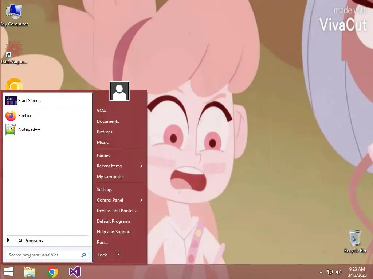Click the Recent Items label
Image resolution: width=373 pixels, height=279 pixels.
[109, 166]
